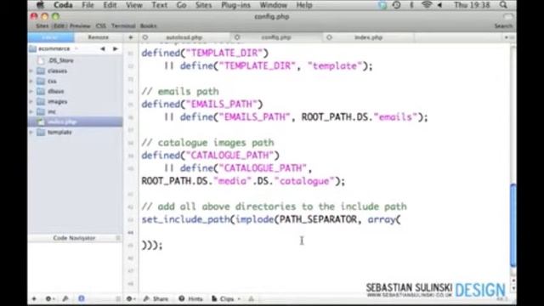Click the Code Navigator panel header
The image size is (544, 306).
point(74,238)
